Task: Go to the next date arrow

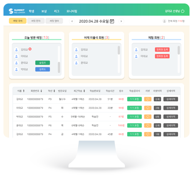Action: click(121, 21)
